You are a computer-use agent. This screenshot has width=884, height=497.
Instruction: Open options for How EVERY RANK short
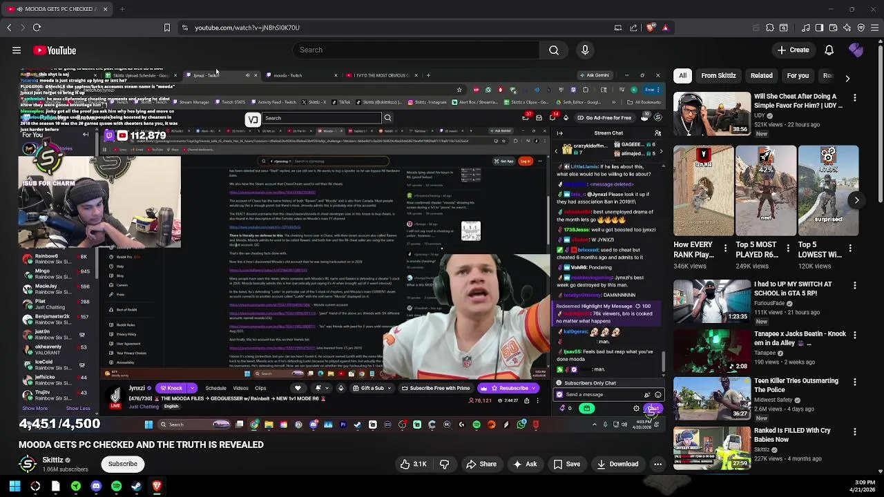coord(725,248)
